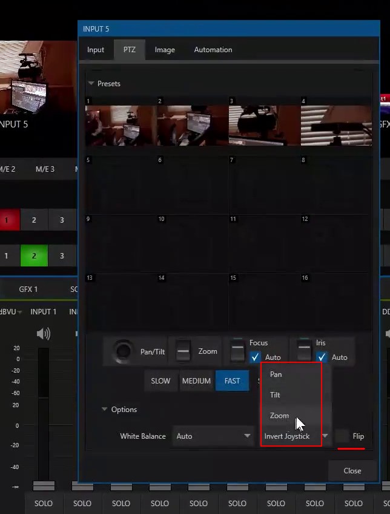
Task: Enable the Flip checkbox
Action: pyautogui.click(x=342, y=436)
